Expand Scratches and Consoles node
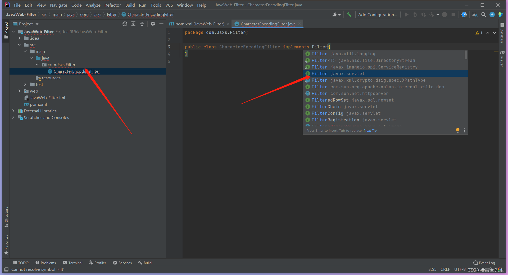This screenshot has height=275, width=508. [x=13, y=118]
